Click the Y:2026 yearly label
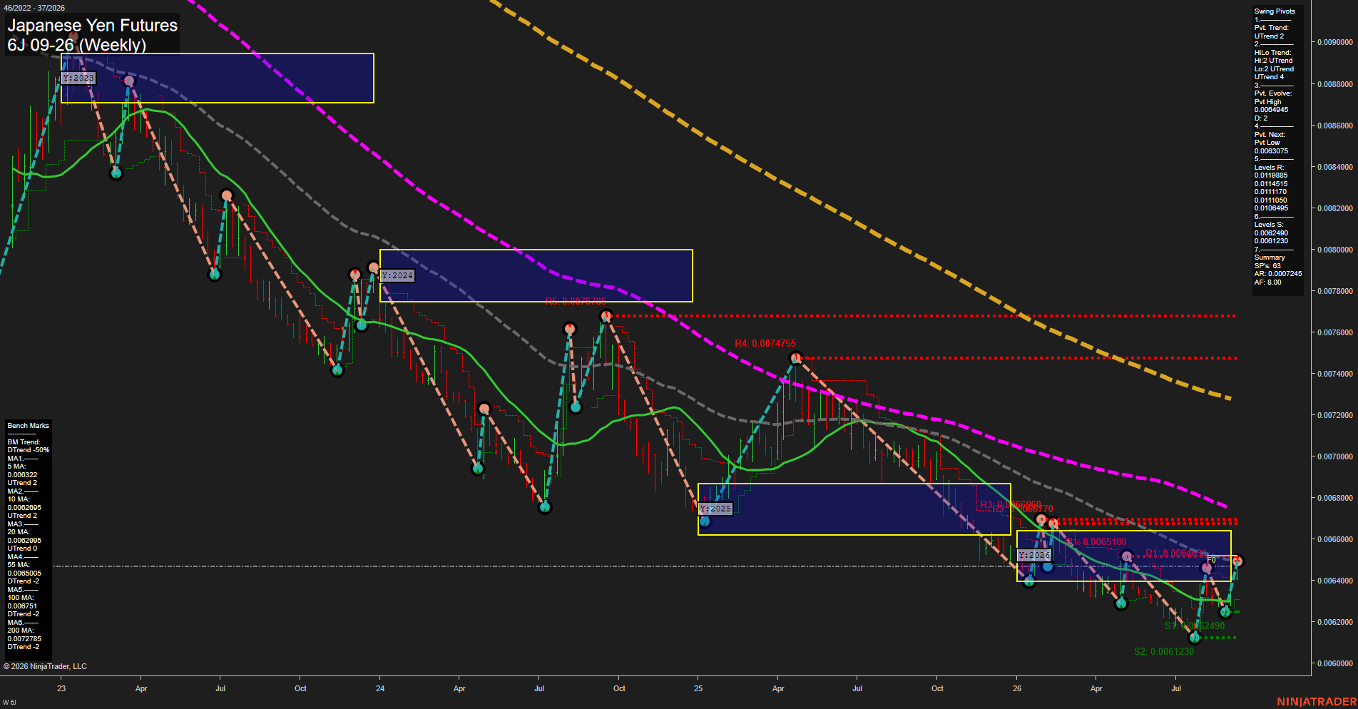The height and width of the screenshot is (709, 1358). (1034, 555)
